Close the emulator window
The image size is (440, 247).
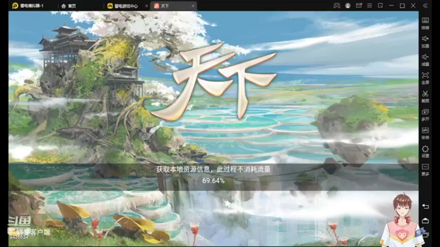413,5
